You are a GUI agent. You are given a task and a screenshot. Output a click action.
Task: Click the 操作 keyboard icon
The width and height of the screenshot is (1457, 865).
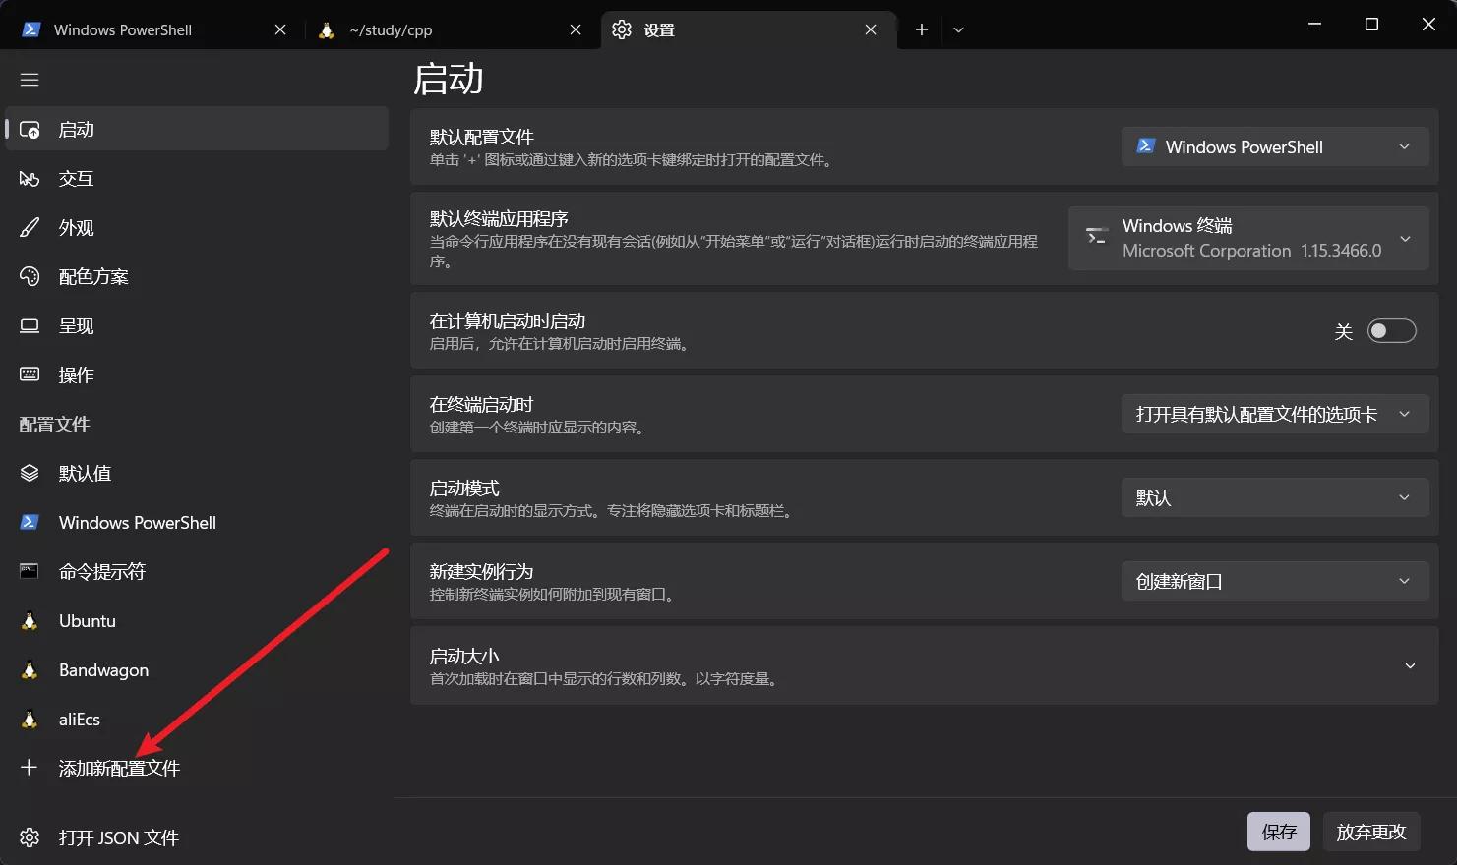click(x=30, y=375)
